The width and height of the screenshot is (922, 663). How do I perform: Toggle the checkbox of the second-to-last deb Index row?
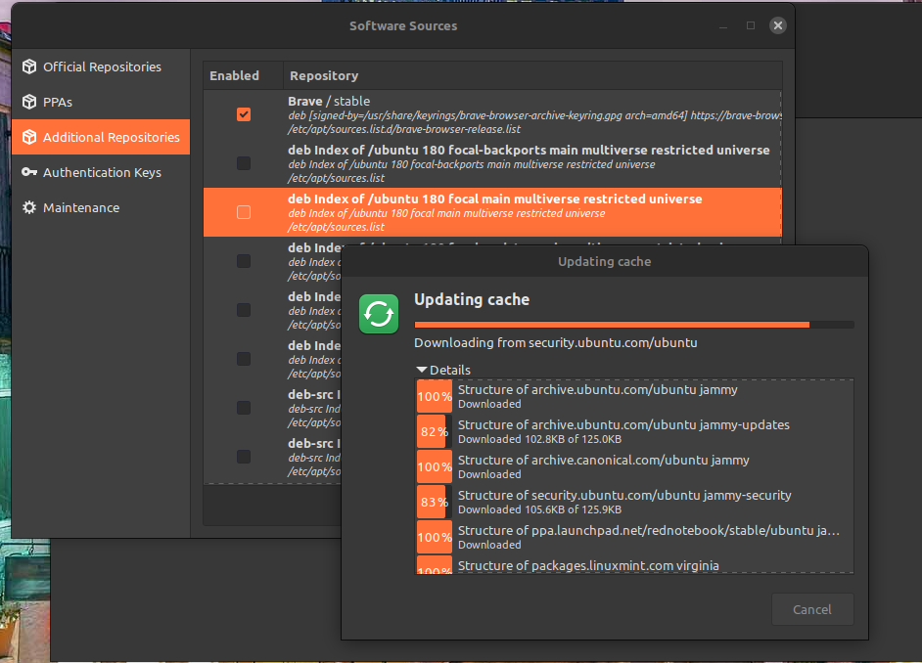pyautogui.click(x=244, y=309)
